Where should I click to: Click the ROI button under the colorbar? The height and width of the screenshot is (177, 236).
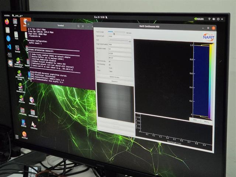point(195,120)
